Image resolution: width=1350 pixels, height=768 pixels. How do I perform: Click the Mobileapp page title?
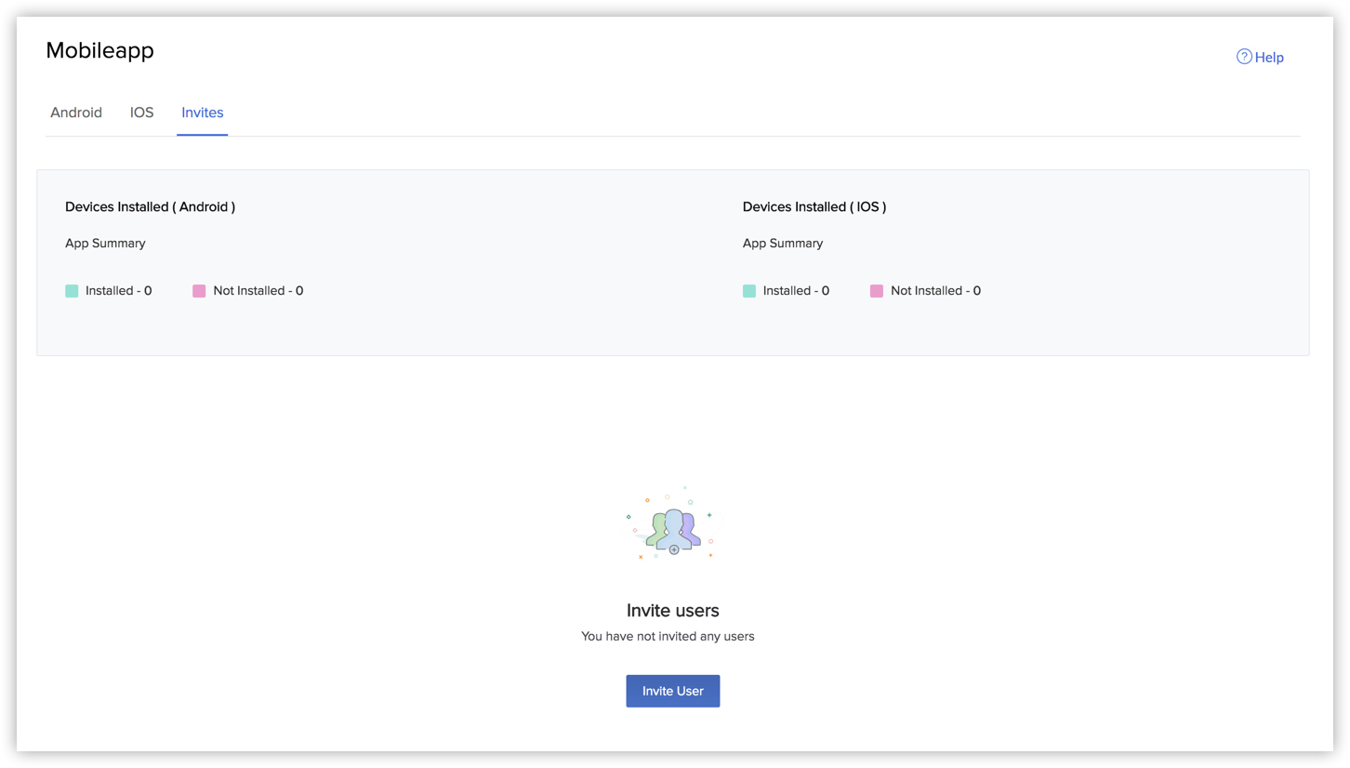click(99, 50)
